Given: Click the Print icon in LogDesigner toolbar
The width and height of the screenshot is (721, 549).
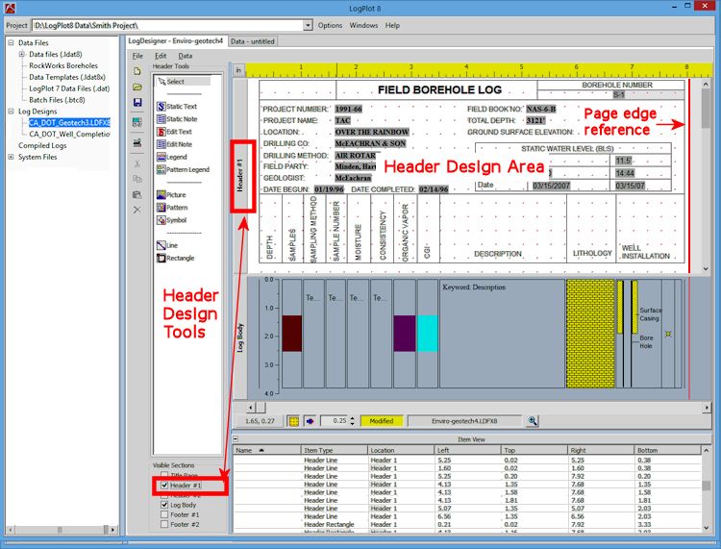Looking at the screenshot, I should pyautogui.click(x=137, y=142).
